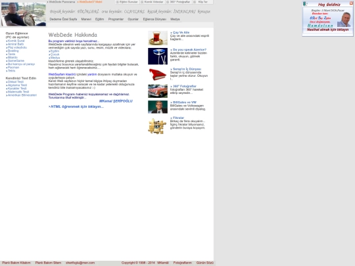355x266 pixels.
Task: Open Serap'ın İç Dünyası title link
Action: pos(187,69)
